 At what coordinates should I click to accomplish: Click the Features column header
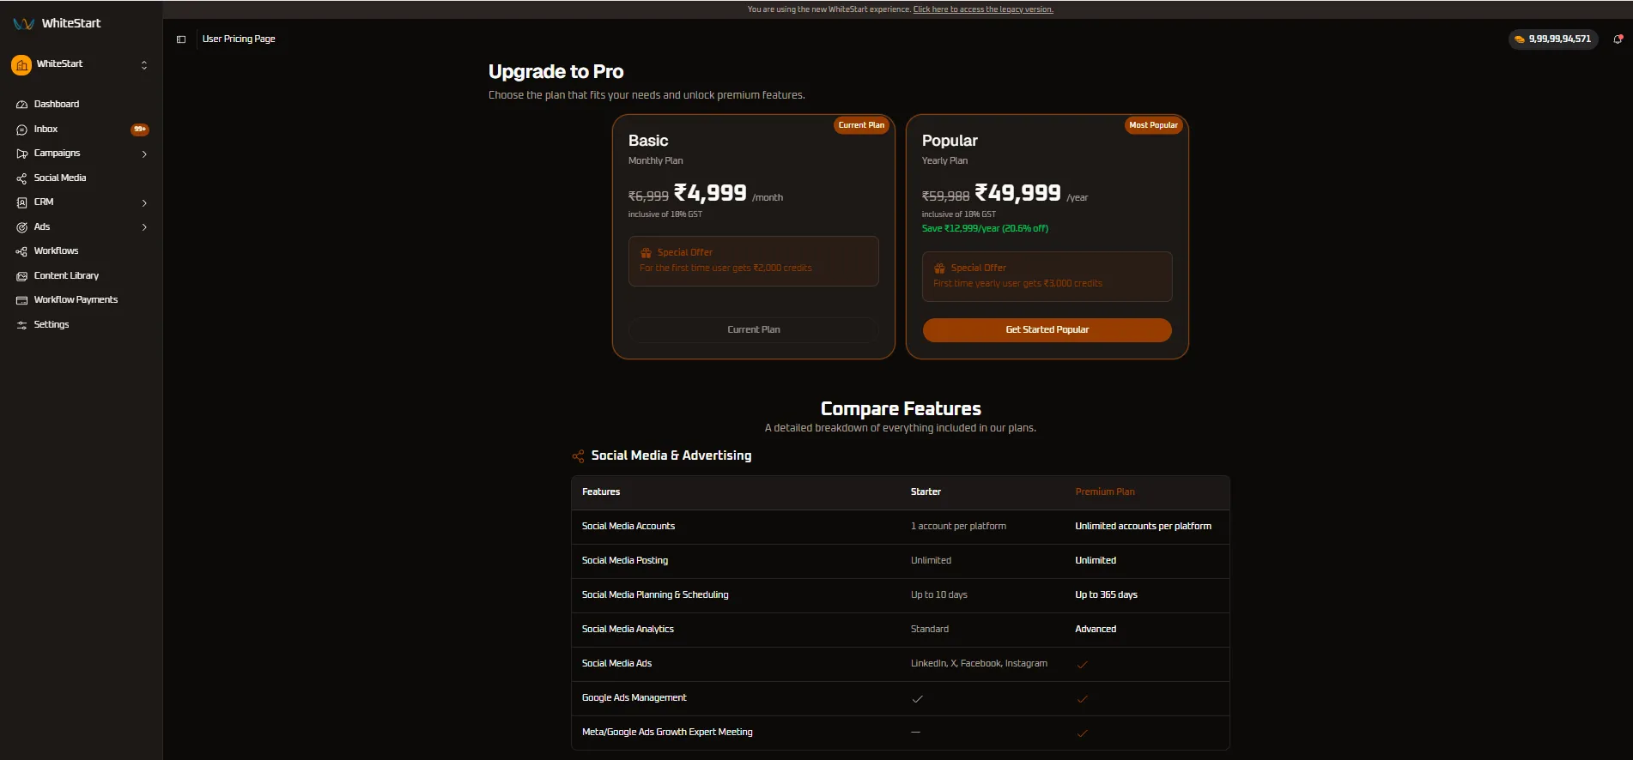pyautogui.click(x=601, y=492)
